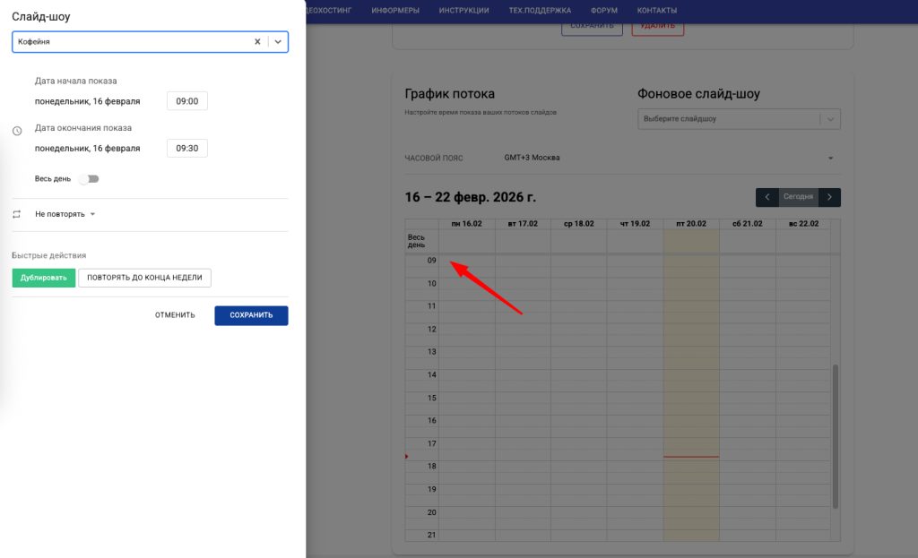This screenshot has height=558, width=918.
Task: Click the repeat arrows icon
Action: pyautogui.click(x=17, y=214)
